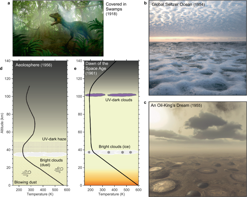
Task: Click the '400' temperature tick of Aeolosphere plot
Action: [43, 190]
